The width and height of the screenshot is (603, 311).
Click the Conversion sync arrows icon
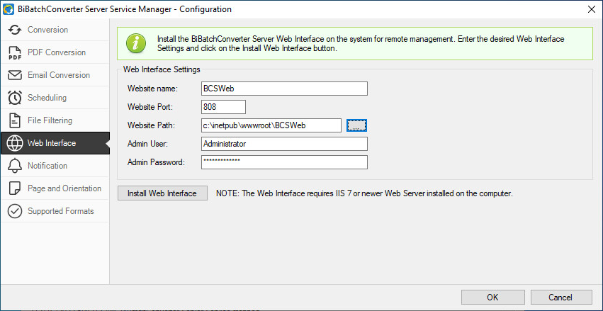tap(15, 30)
